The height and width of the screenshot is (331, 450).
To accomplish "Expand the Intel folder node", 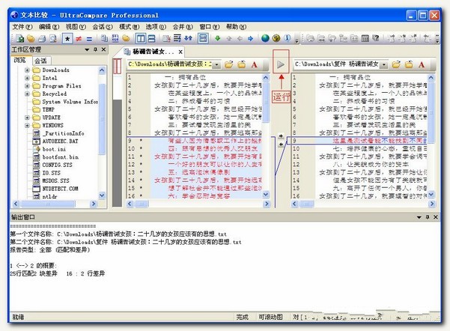I will click(27, 78).
